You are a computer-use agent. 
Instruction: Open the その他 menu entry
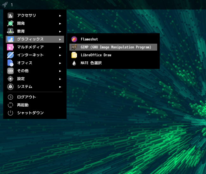pyautogui.click(x=35, y=71)
